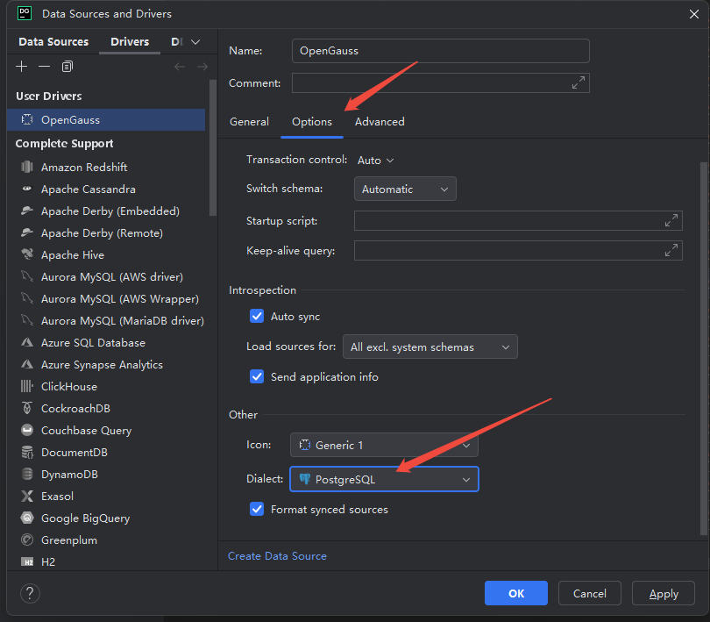Click the driver list vertical scrollbar
This screenshot has height=622, width=710.
213,147
